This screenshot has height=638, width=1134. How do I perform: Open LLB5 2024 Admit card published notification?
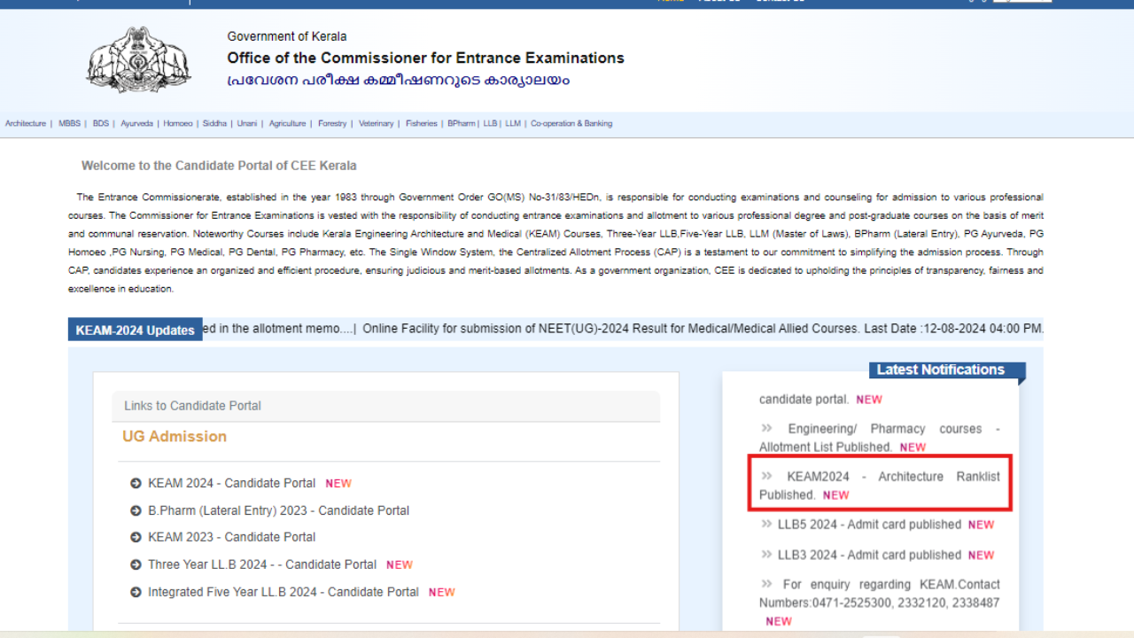[x=869, y=525]
